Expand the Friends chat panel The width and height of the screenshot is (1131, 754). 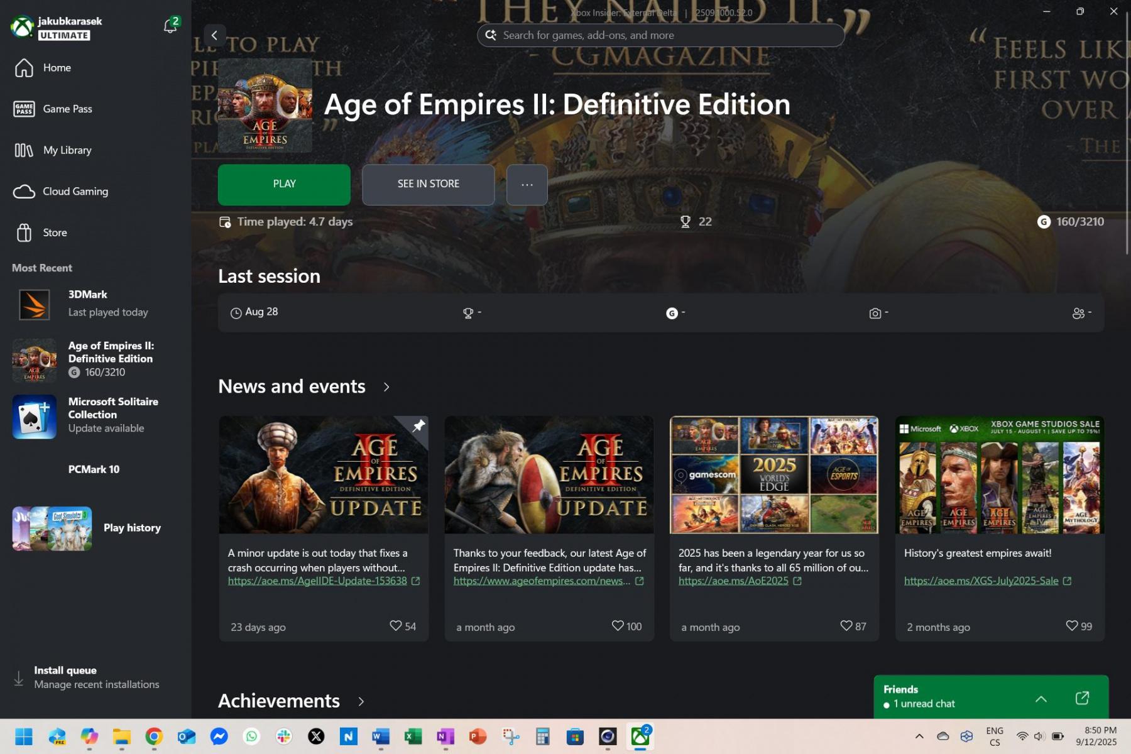pyautogui.click(x=1041, y=699)
